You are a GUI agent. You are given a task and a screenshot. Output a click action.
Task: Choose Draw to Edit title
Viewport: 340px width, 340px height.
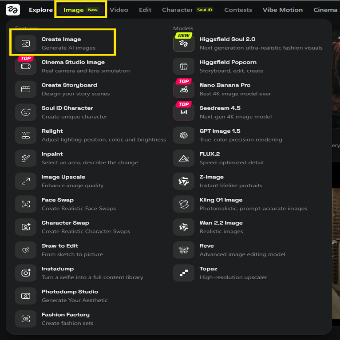(x=60, y=246)
